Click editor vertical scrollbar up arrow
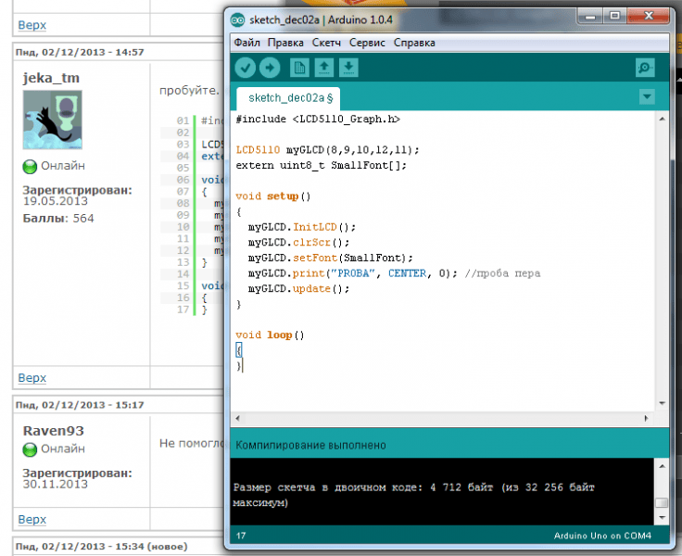 click(x=662, y=119)
